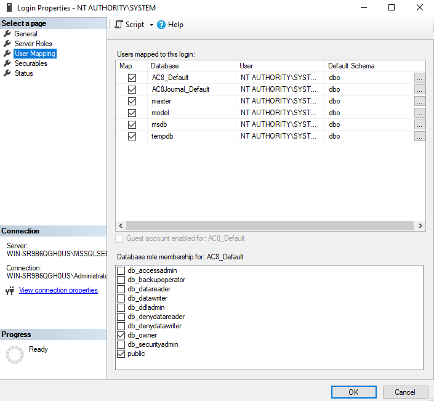Check the db_denydatareader role
This screenshot has height=401, width=434.
(x=121, y=317)
